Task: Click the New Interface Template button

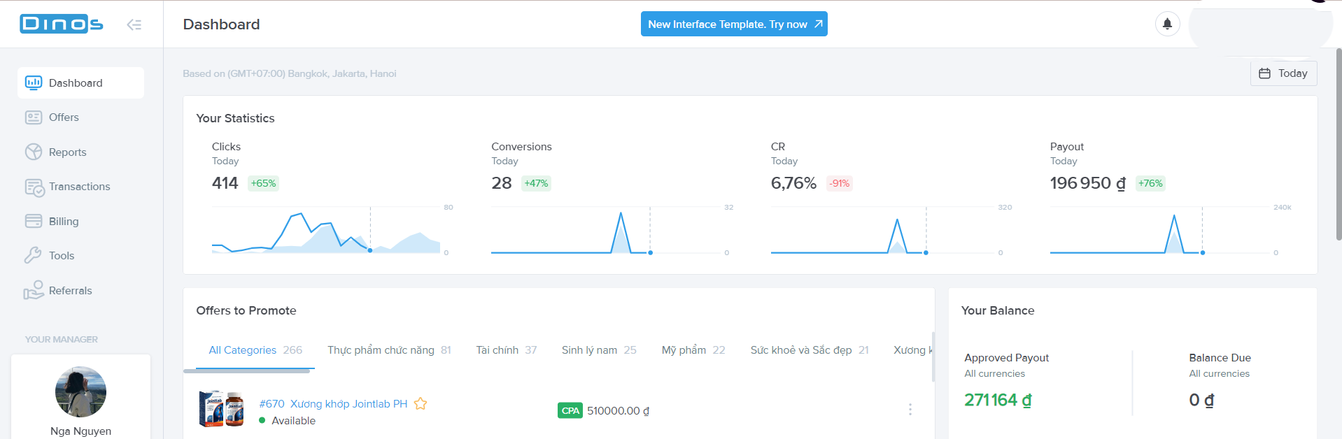Action: 733,24
